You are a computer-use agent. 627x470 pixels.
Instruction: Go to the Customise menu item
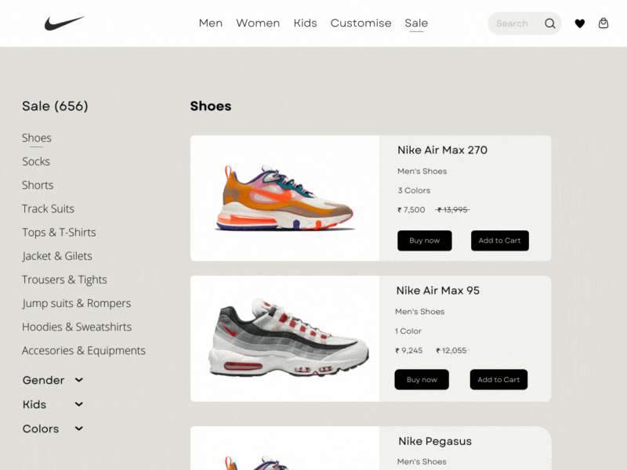[361, 23]
